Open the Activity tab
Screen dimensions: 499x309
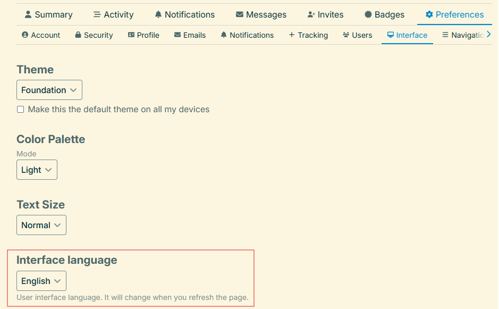(x=114, y=15)
